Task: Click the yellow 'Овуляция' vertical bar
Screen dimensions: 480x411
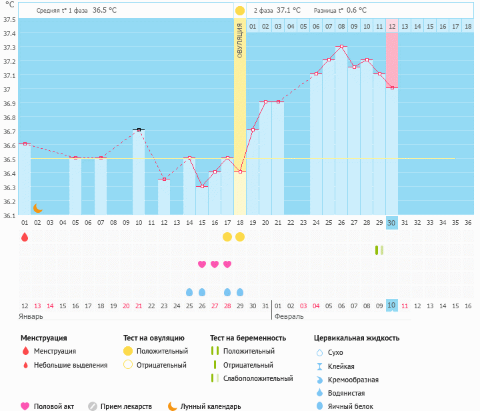Action: [240, 100]
